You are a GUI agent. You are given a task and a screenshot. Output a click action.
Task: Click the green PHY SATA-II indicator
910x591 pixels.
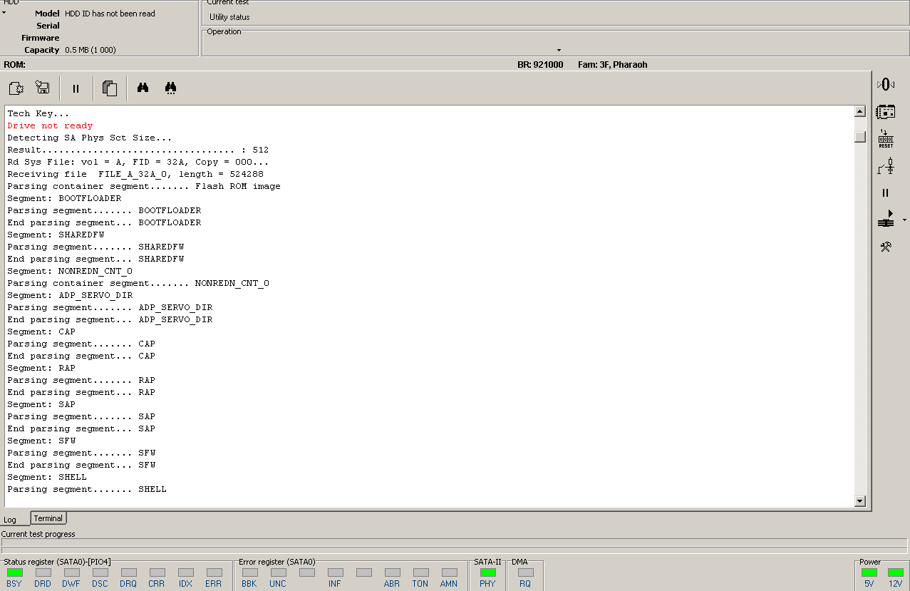(x=488, y=572)
